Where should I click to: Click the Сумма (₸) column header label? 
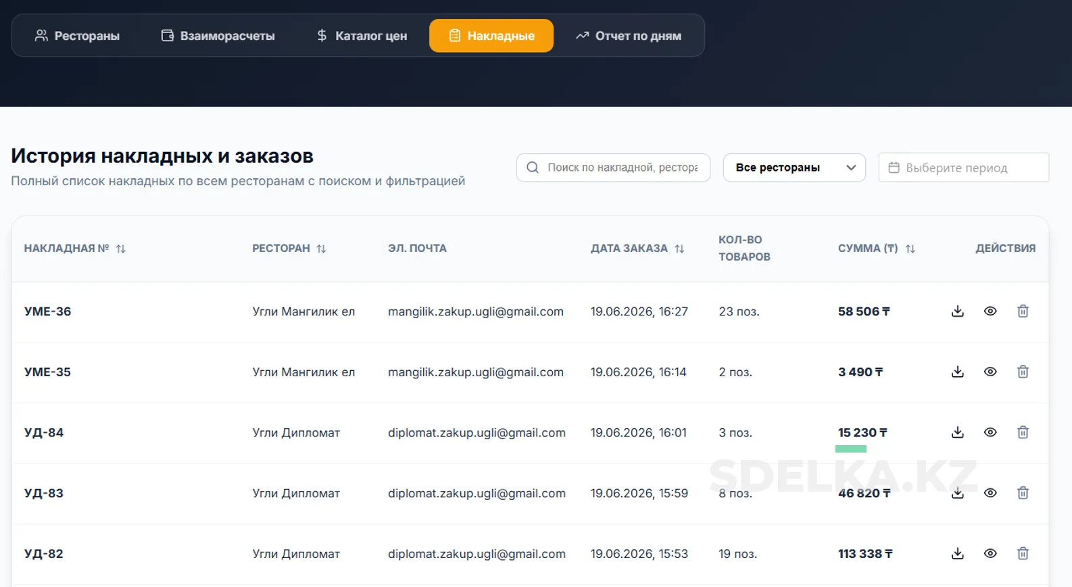coord(868,249)
